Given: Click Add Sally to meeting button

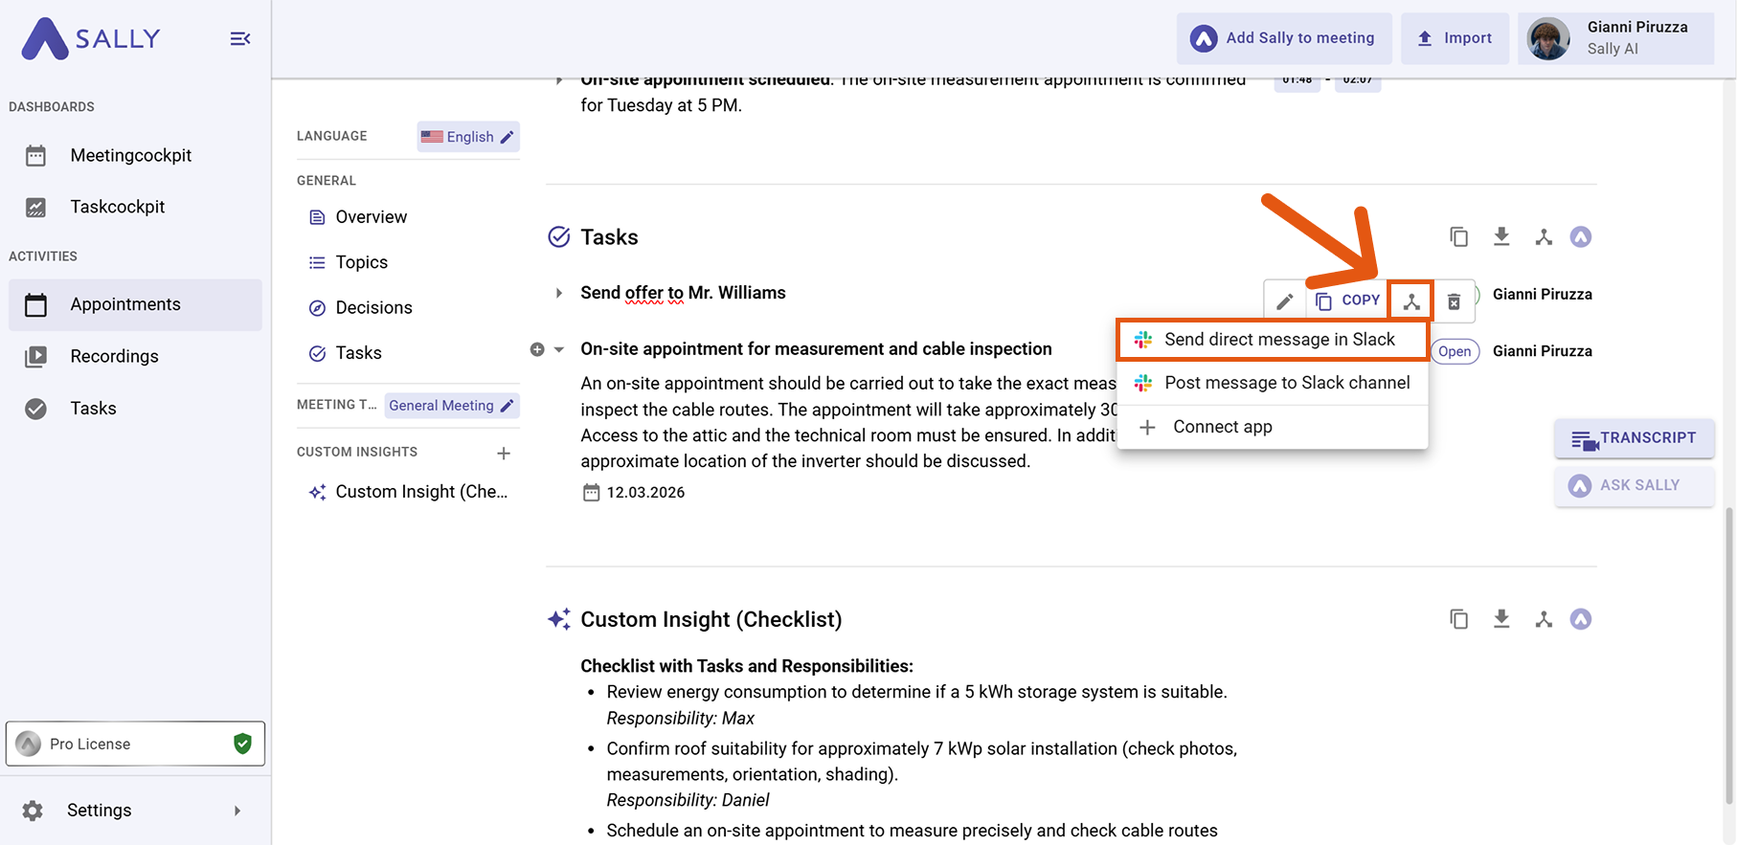Looking at the screenshot, I should click(x=1283, y=38).
